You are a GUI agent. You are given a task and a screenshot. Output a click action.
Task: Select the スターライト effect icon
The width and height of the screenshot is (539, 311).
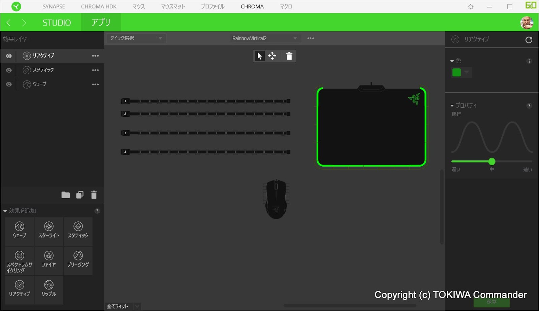[x=49, y=231]
